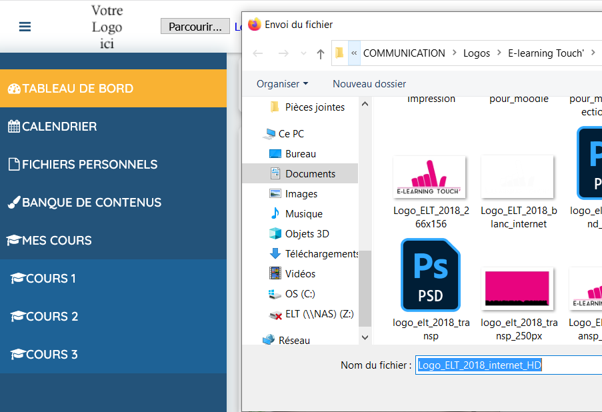Click the Cours 2 graduation cap icon
The image size is (602, 412).
tap(17, 317)
